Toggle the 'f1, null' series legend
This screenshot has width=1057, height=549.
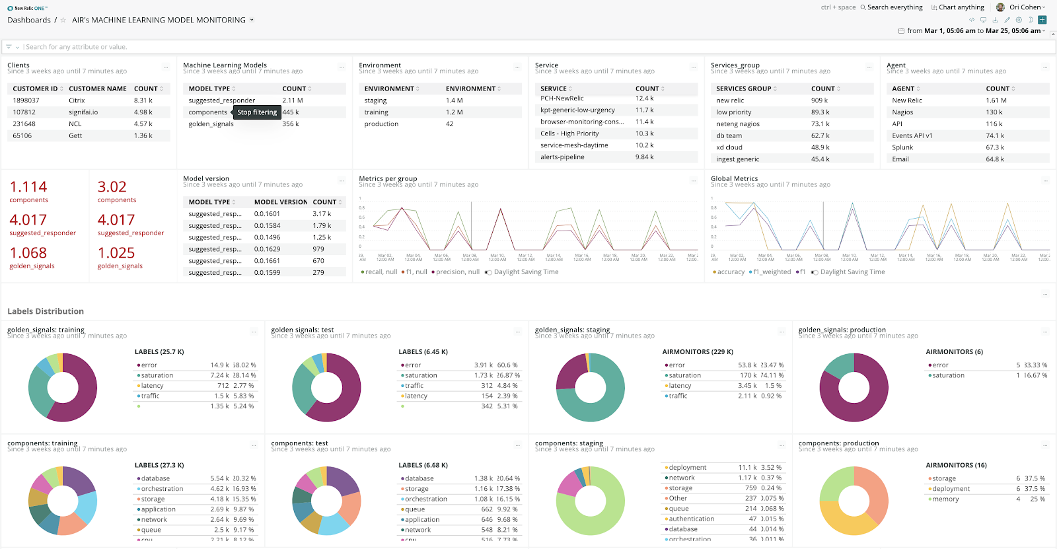coord(414,272)
